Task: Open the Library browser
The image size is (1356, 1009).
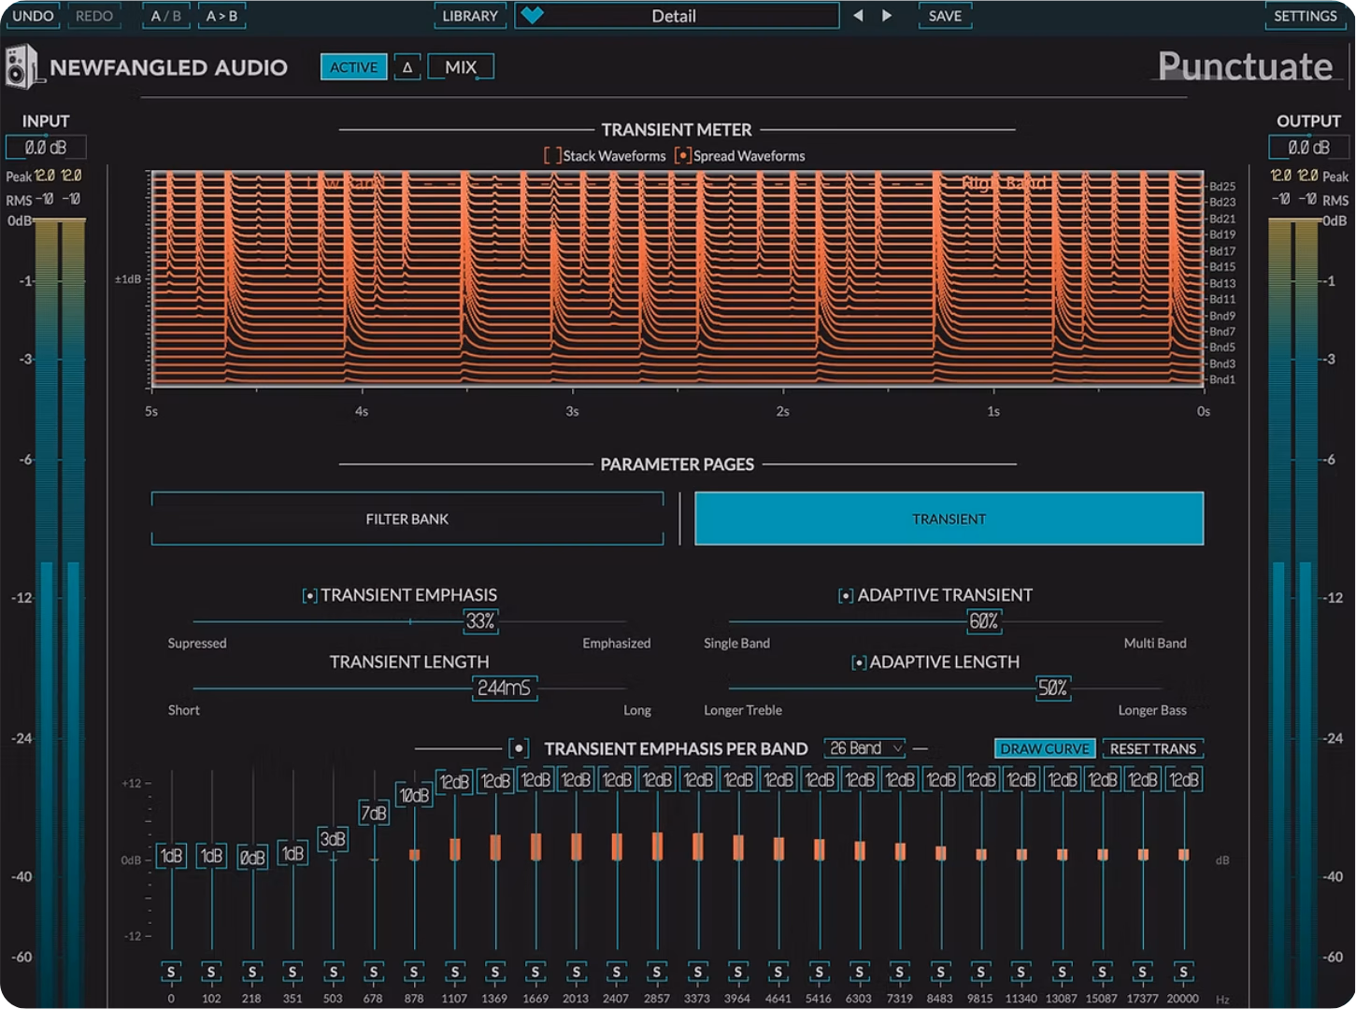Action: [x=470, y=16]
